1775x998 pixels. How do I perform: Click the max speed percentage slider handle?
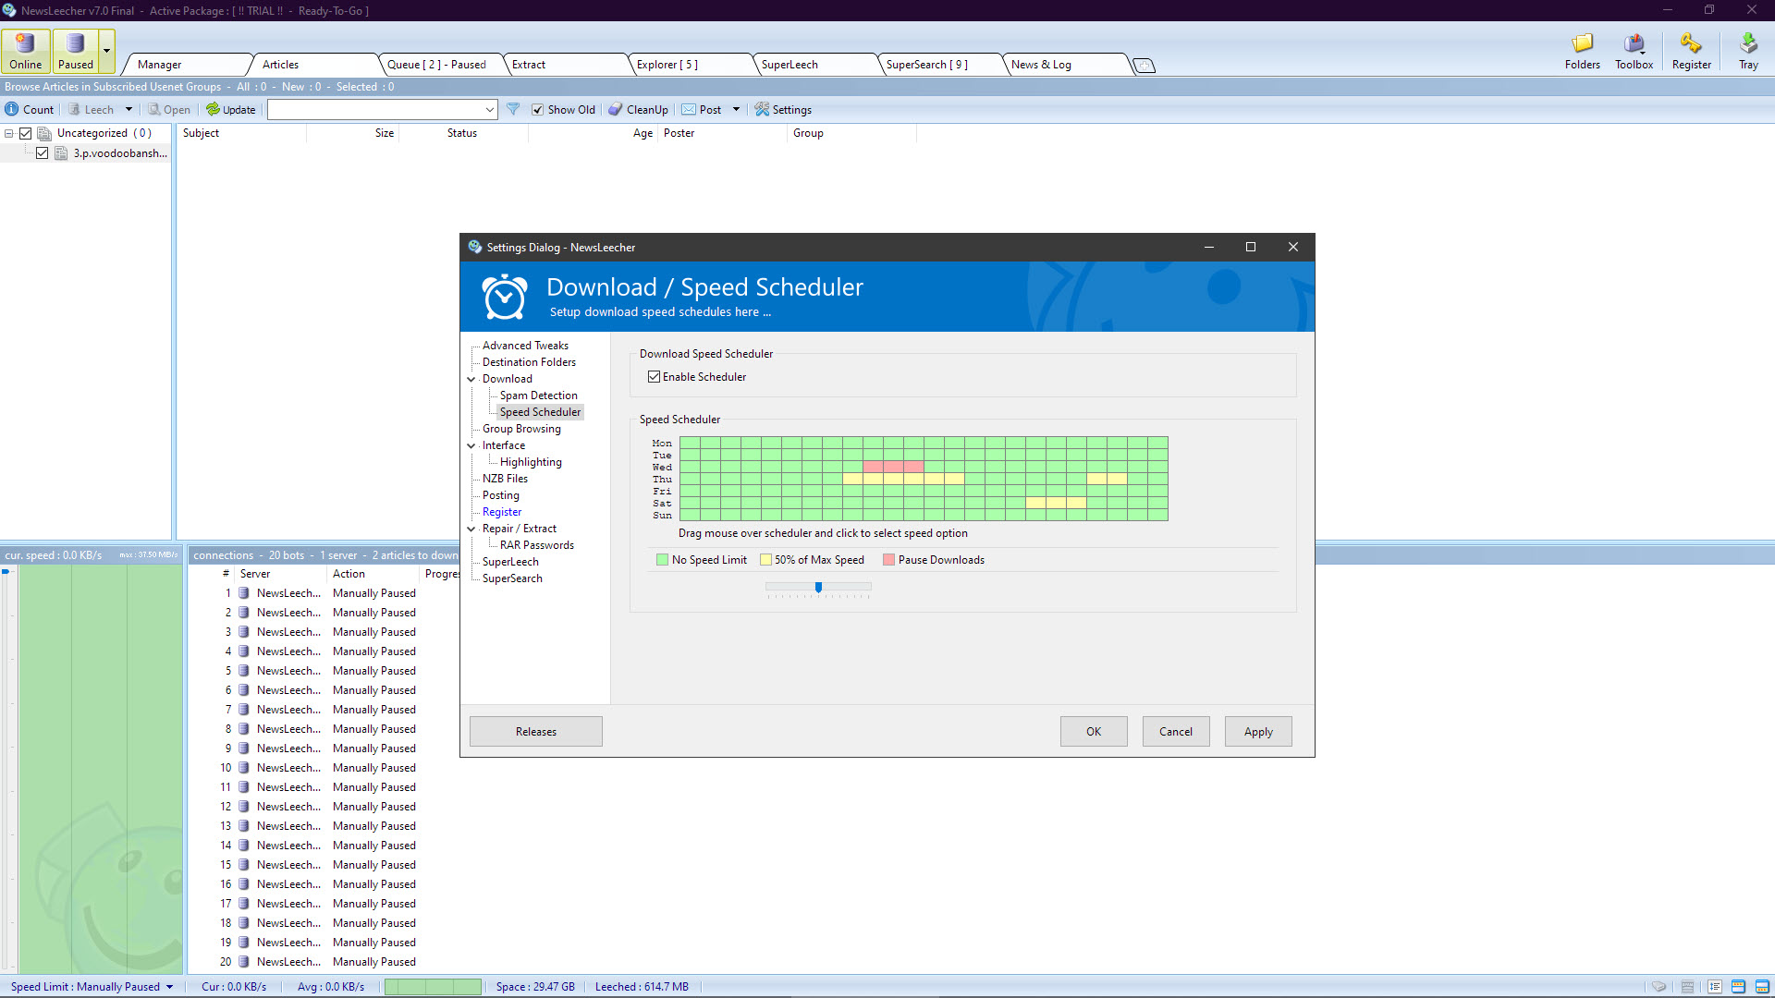pyautogui.click(x=818, y=587)
